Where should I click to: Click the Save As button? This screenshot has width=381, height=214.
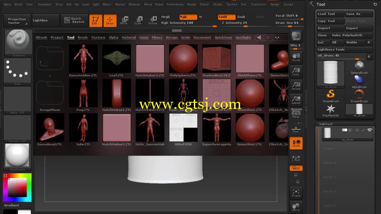(x=359, y=14)
